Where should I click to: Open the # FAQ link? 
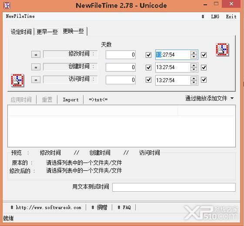[x=124, y=207]
